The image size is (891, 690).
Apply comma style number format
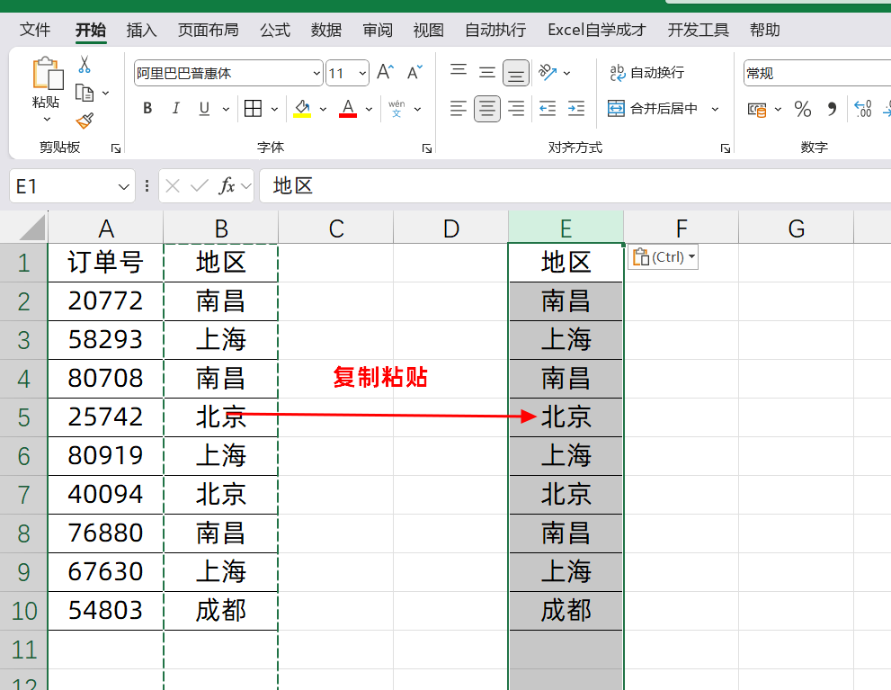pyautogui.click(x=832, y=109)
